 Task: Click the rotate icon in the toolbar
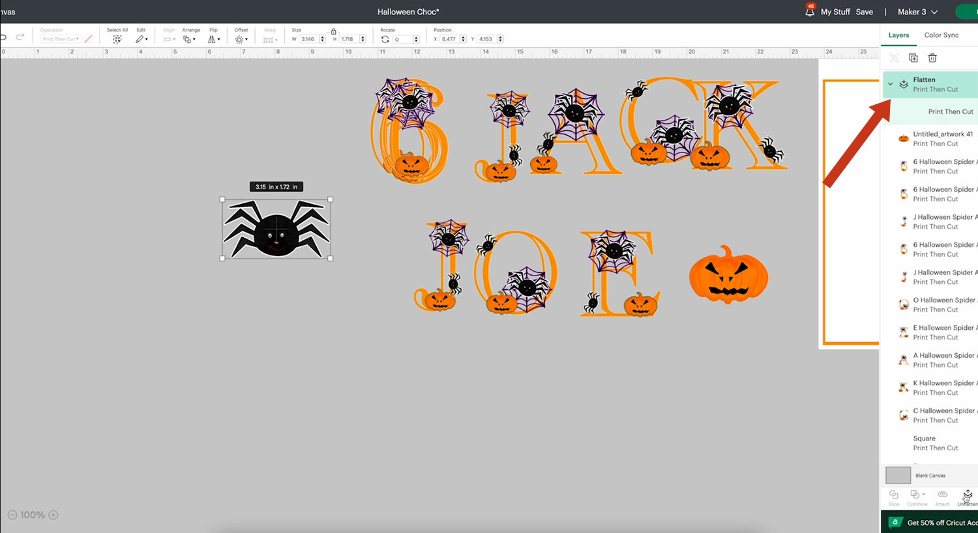coord(385,39)
